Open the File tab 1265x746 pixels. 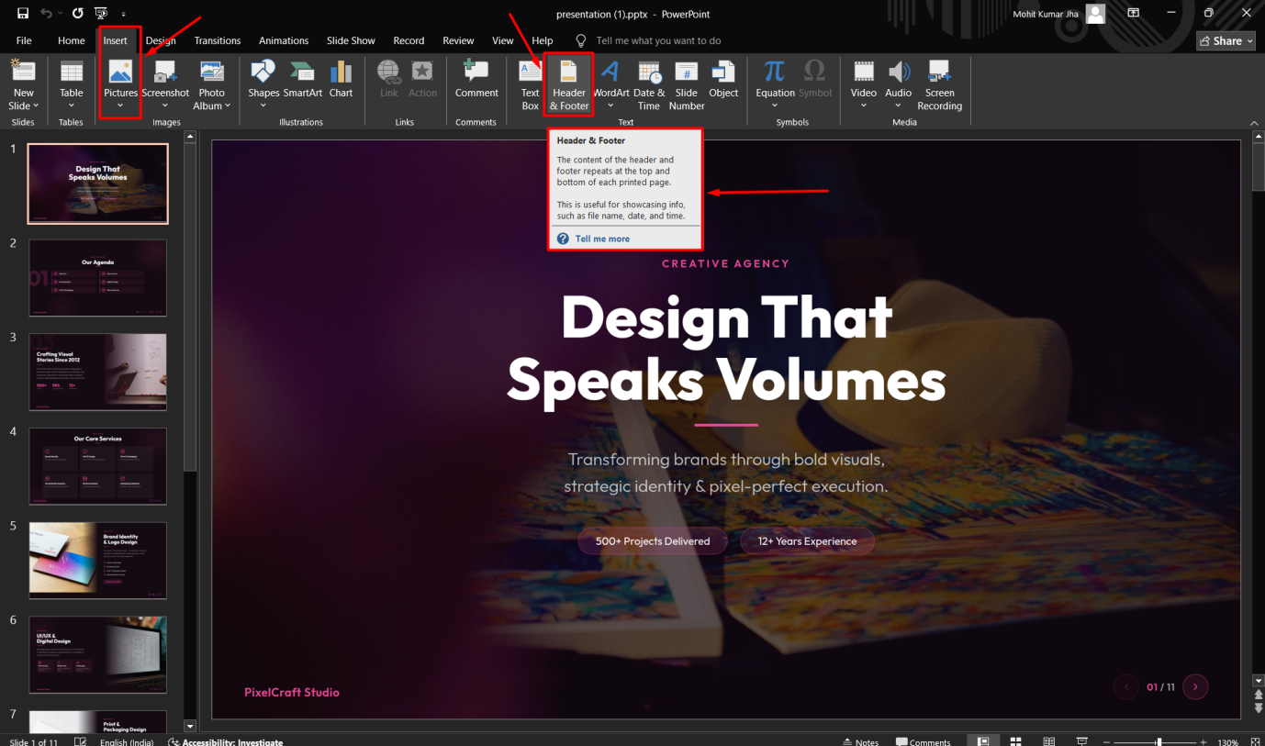click(x=24, y=40)
